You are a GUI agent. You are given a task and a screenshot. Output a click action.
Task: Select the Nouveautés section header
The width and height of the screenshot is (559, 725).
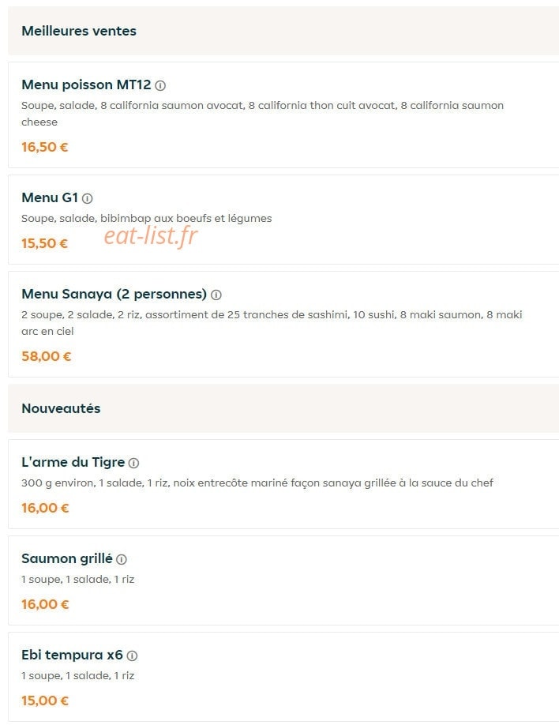pos(61,408)
